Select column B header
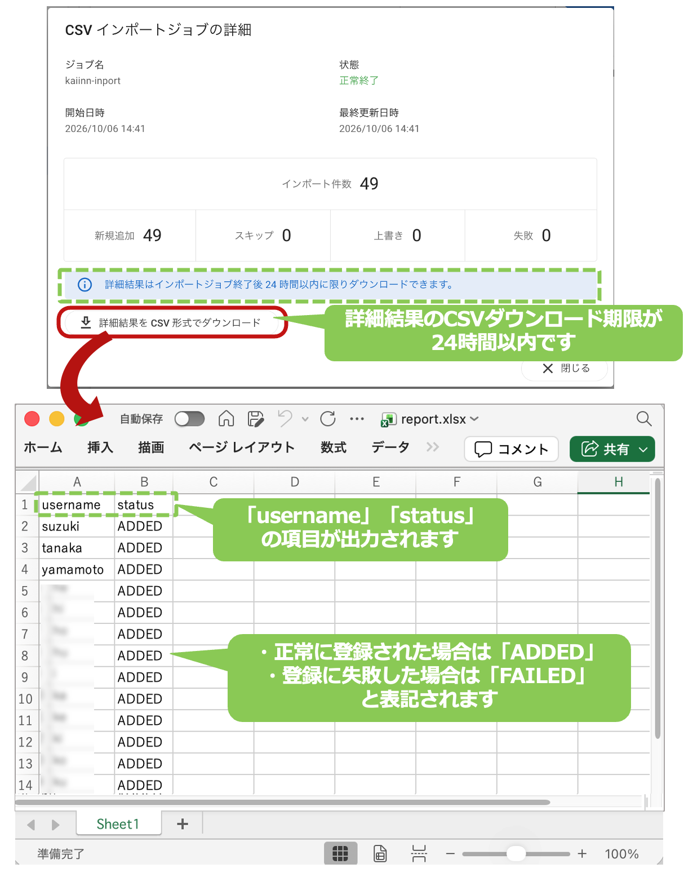 coord(144,482)
